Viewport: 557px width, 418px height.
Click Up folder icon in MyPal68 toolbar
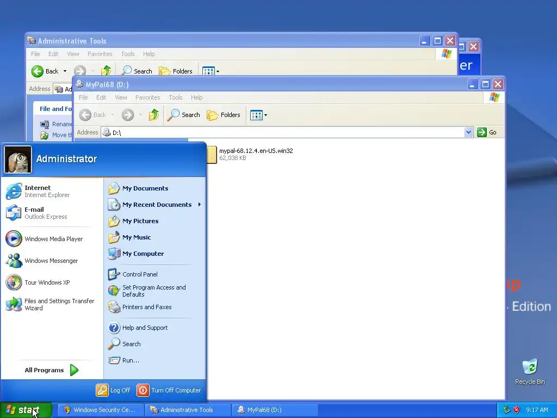[154, 115]
